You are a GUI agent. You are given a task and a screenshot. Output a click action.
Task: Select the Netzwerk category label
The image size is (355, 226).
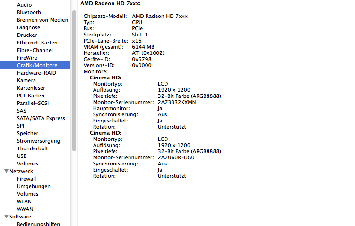coord(21,171)
